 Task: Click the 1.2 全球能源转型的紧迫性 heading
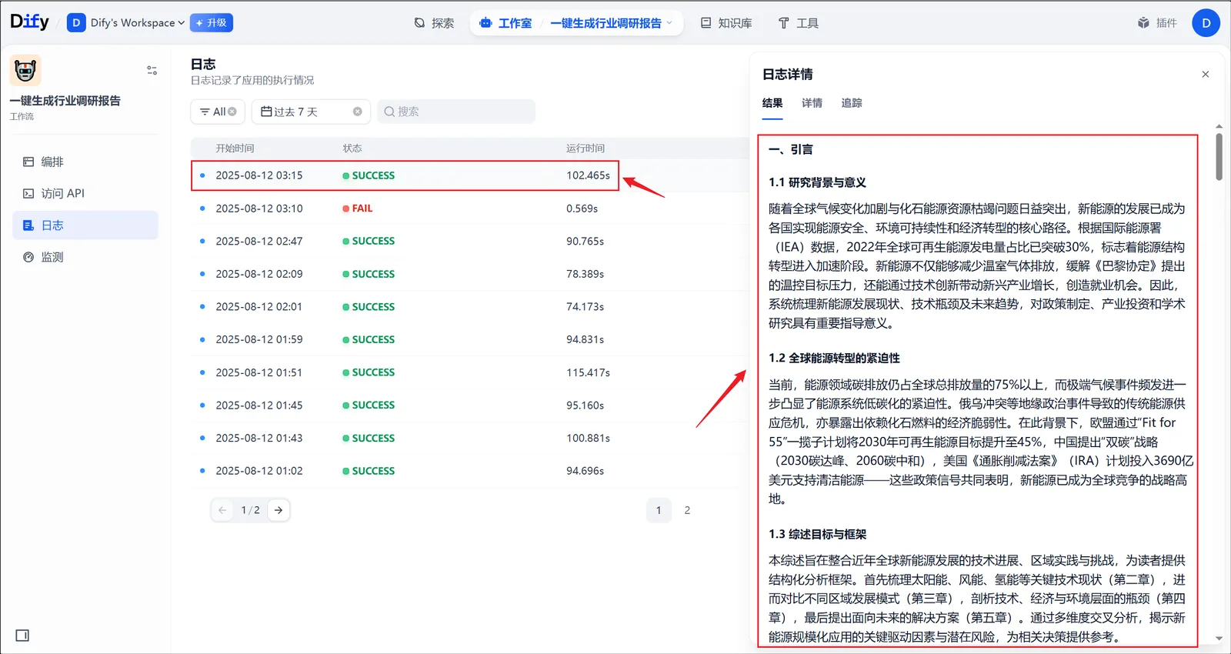(x=834, y=358)
